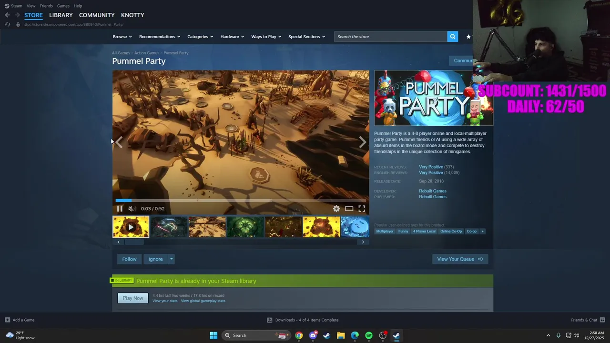
Task: Open the Friends menu
Action: coord(46,6)
